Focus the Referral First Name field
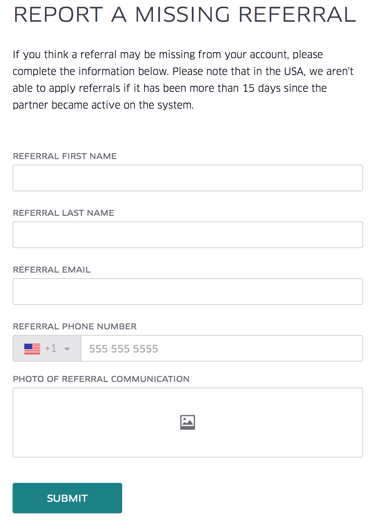The image size is (390, 527). coord(188,178)
